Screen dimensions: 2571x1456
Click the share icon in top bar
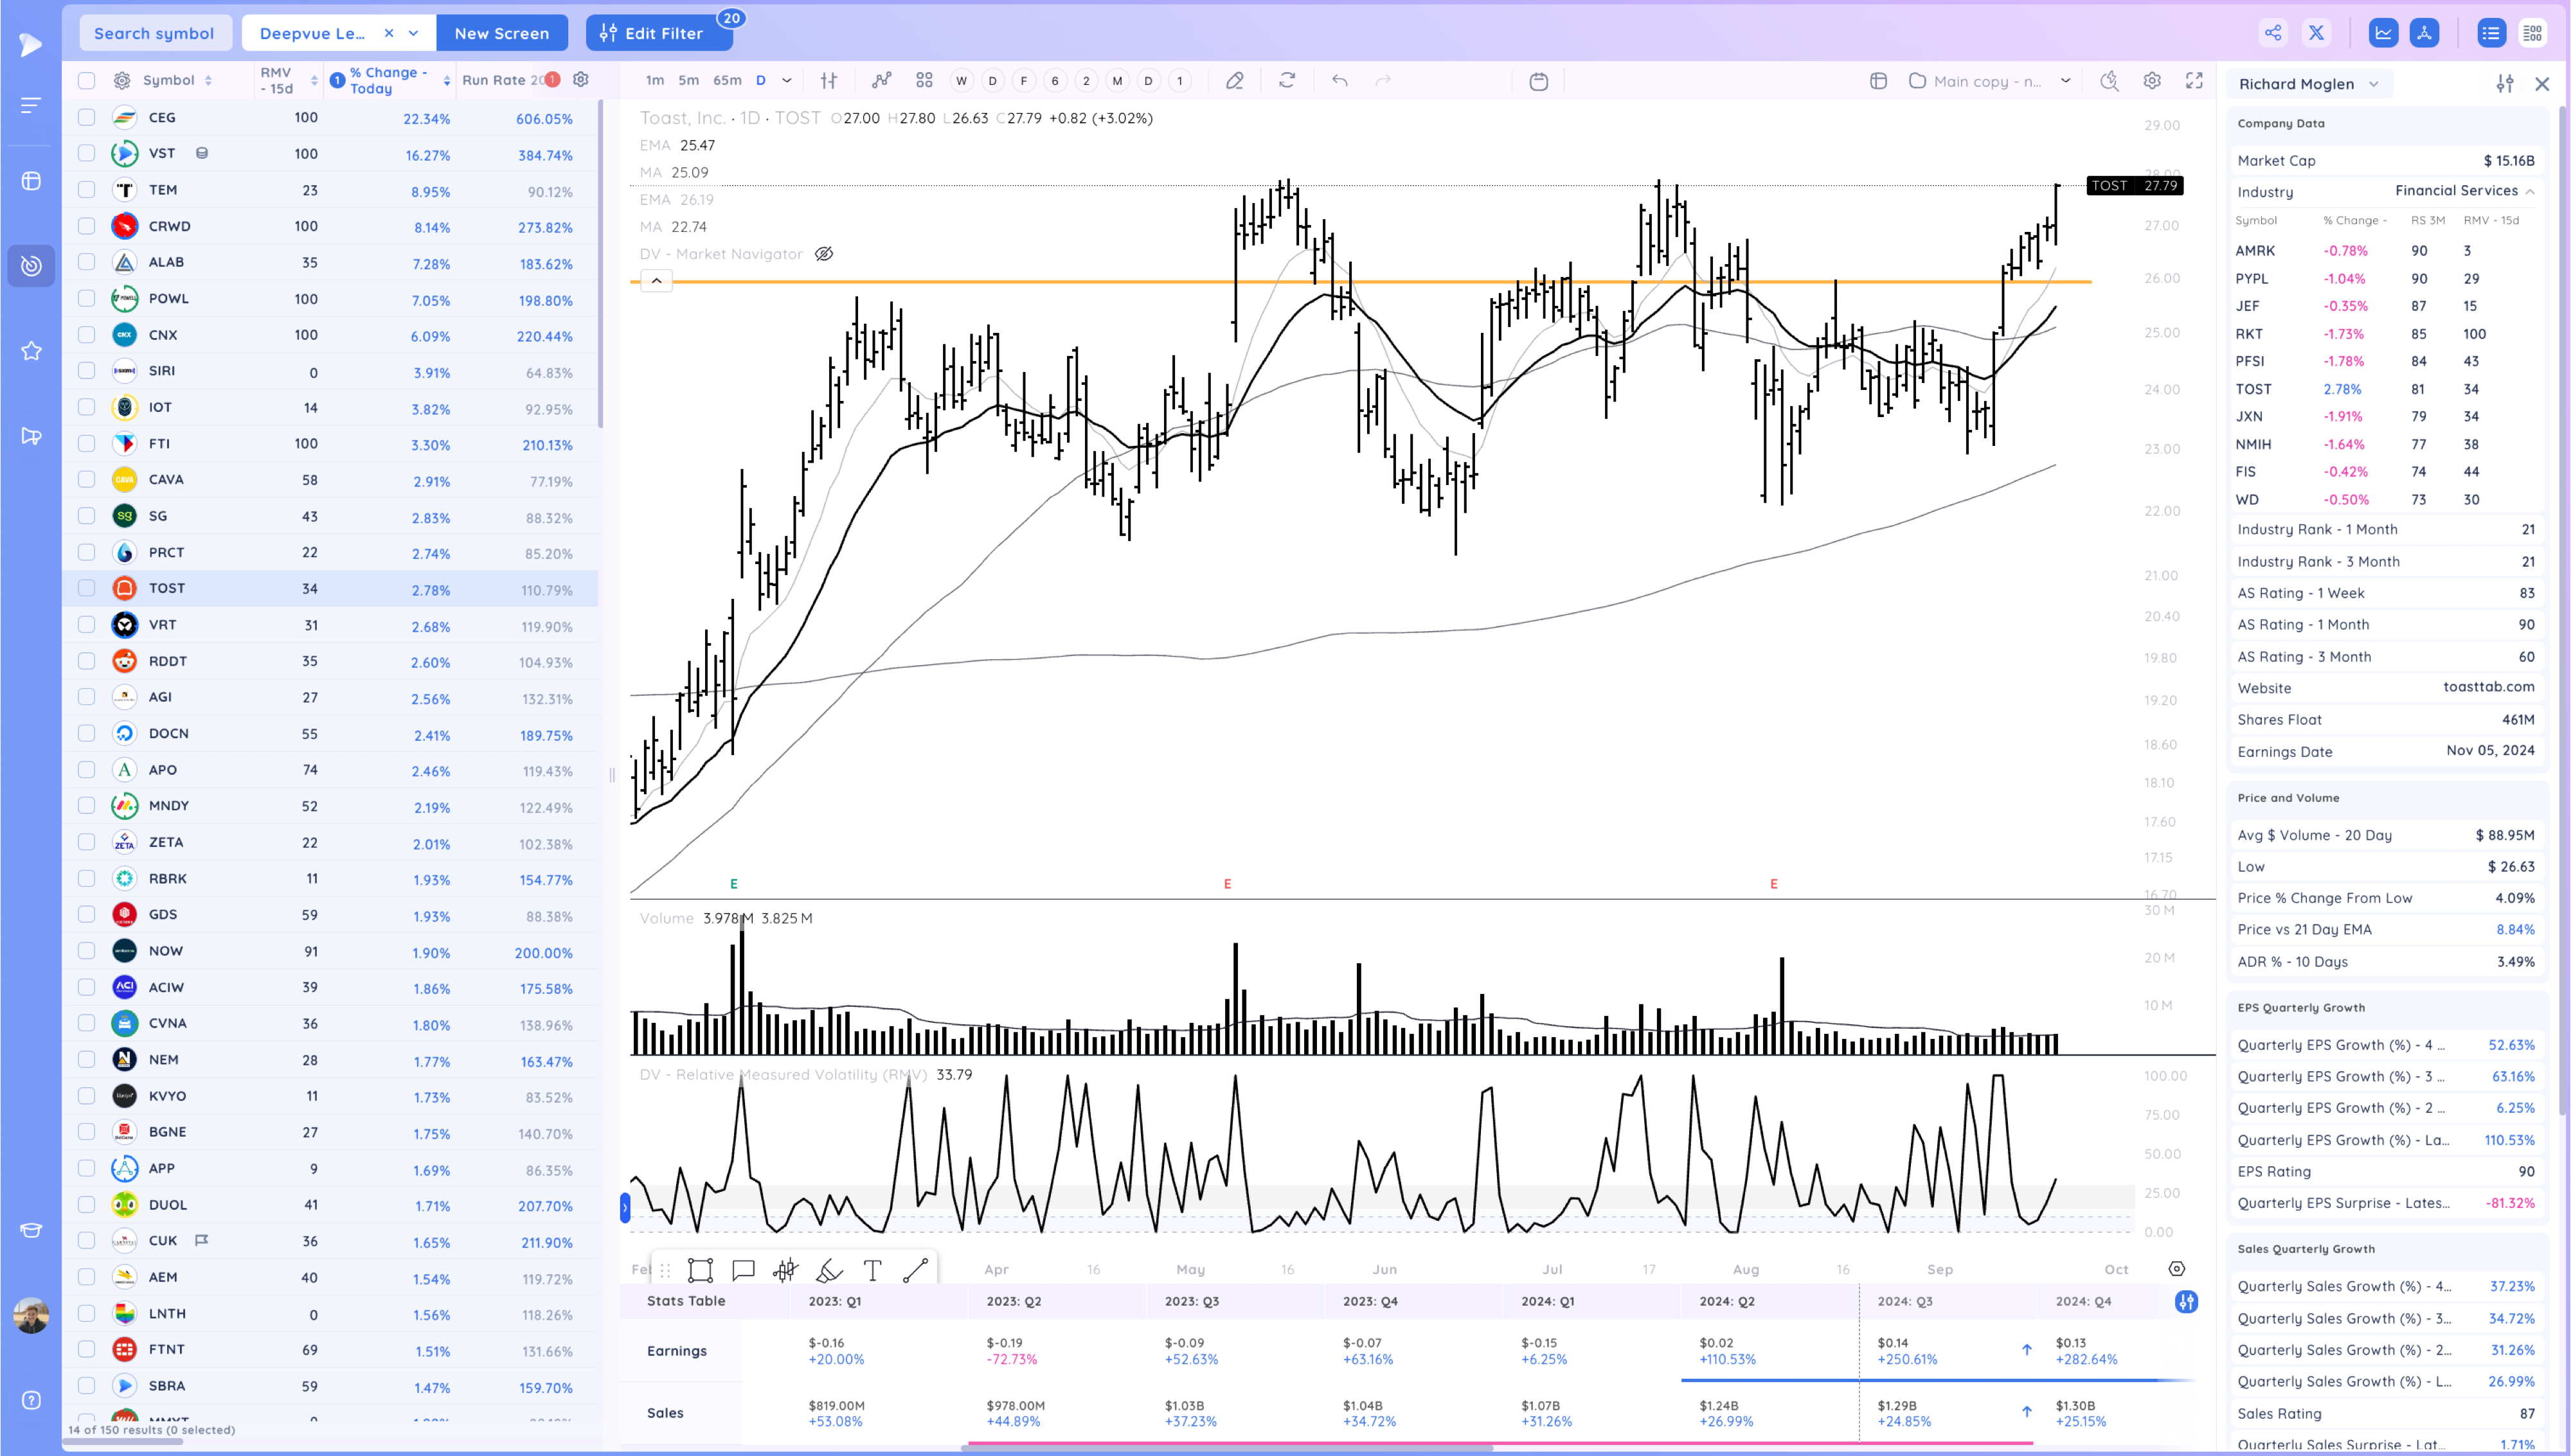(2273, 33)
